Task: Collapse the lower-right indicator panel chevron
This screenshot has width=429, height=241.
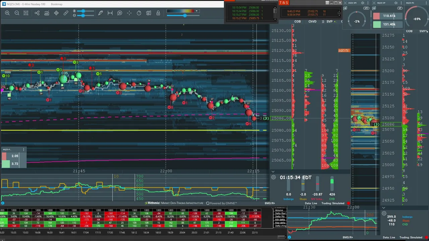Action: pos(384,208)
